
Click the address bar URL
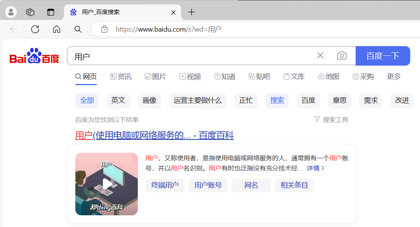click(169, 29)
